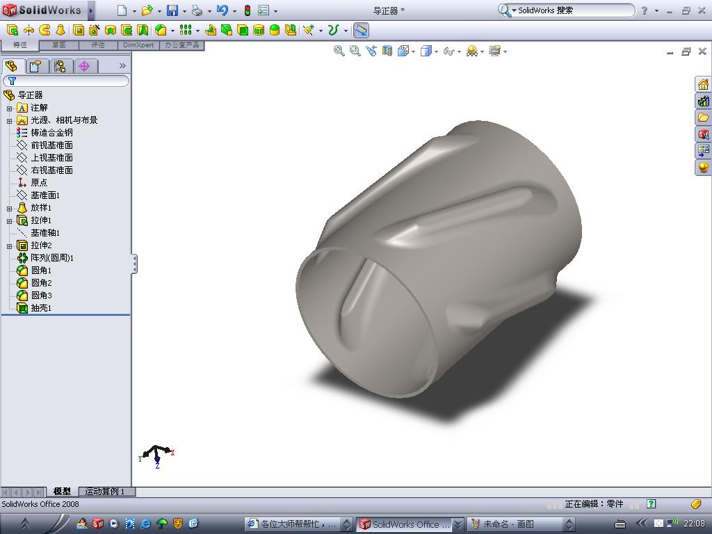Click the Extruded Boss/Base feature icon
The height and width of the screenshot is (534, 712).
point(13,31)
